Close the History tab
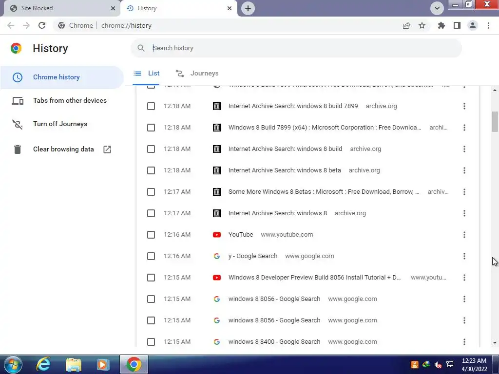The image size is (499, 374). pyautogui.click(x=230, y=8)
